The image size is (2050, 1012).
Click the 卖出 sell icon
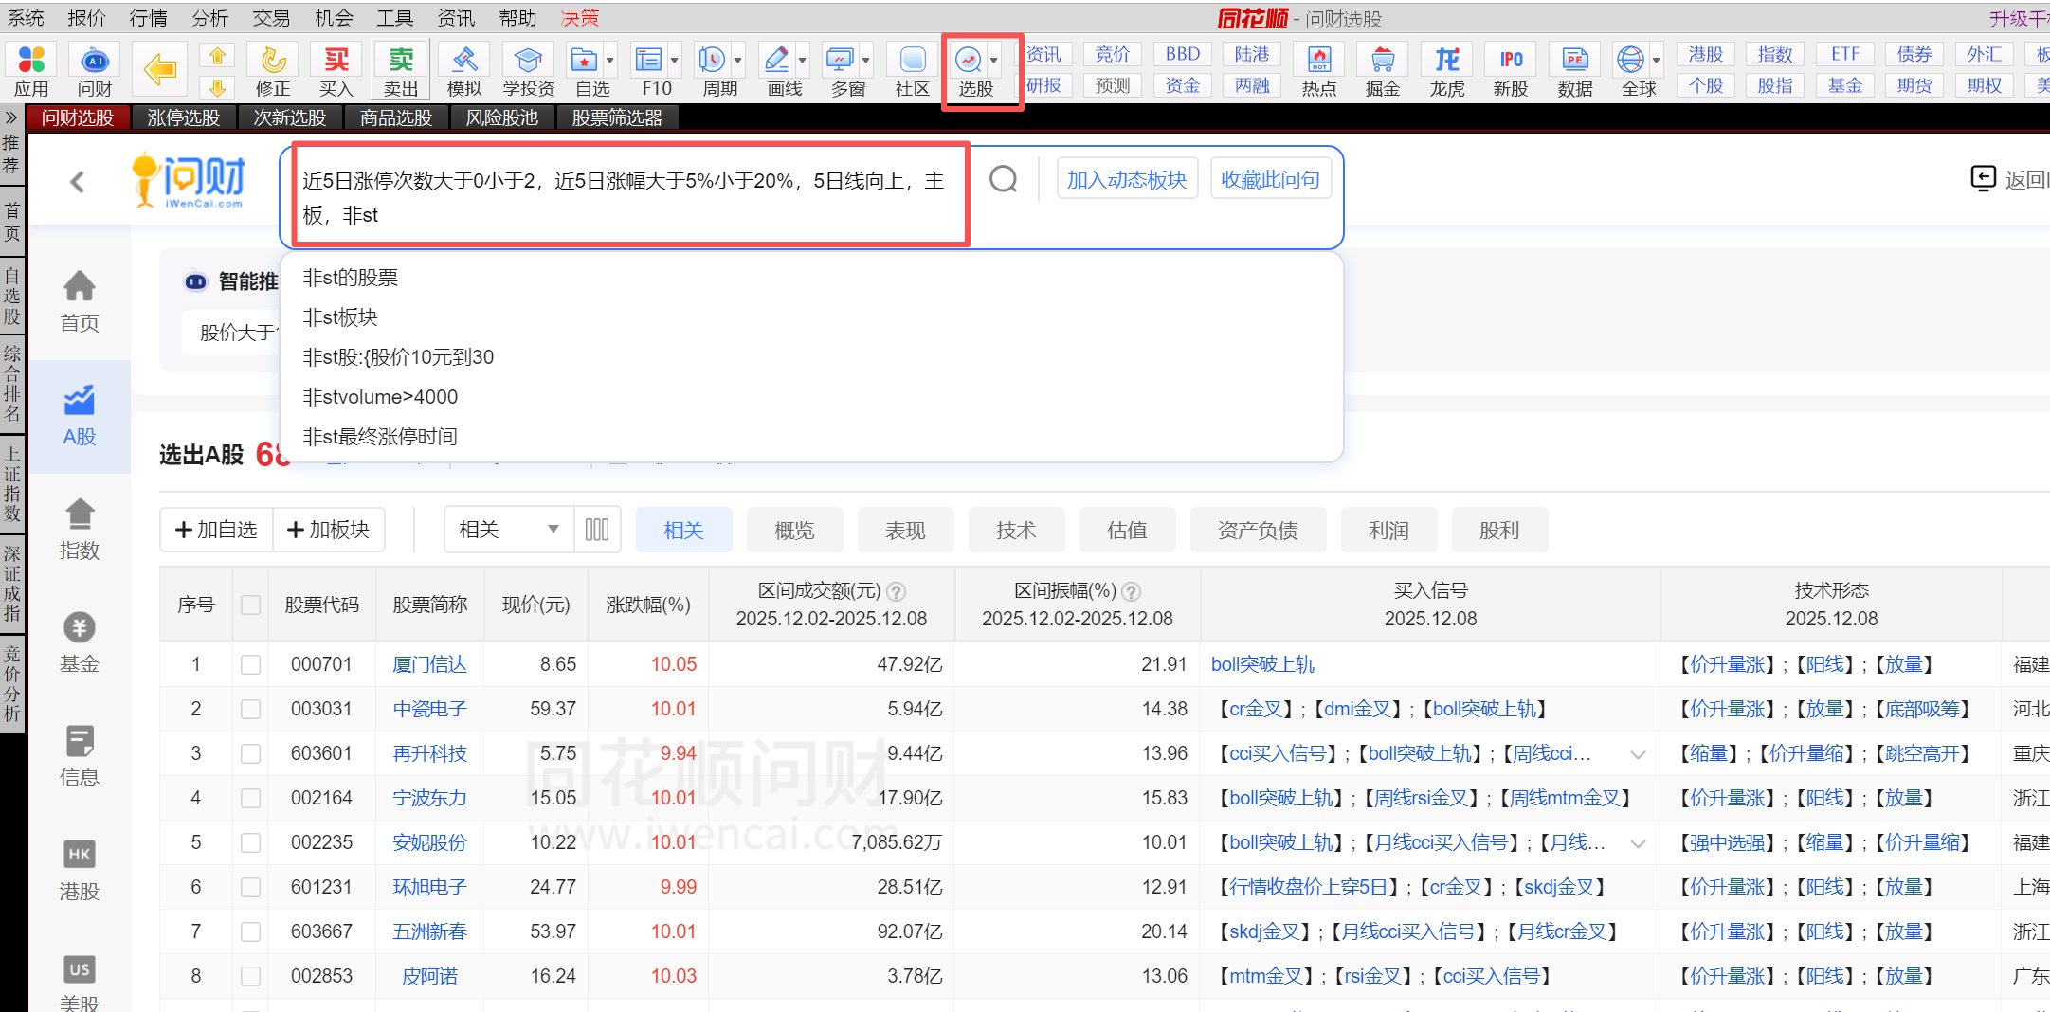click(x=401, y=70)
